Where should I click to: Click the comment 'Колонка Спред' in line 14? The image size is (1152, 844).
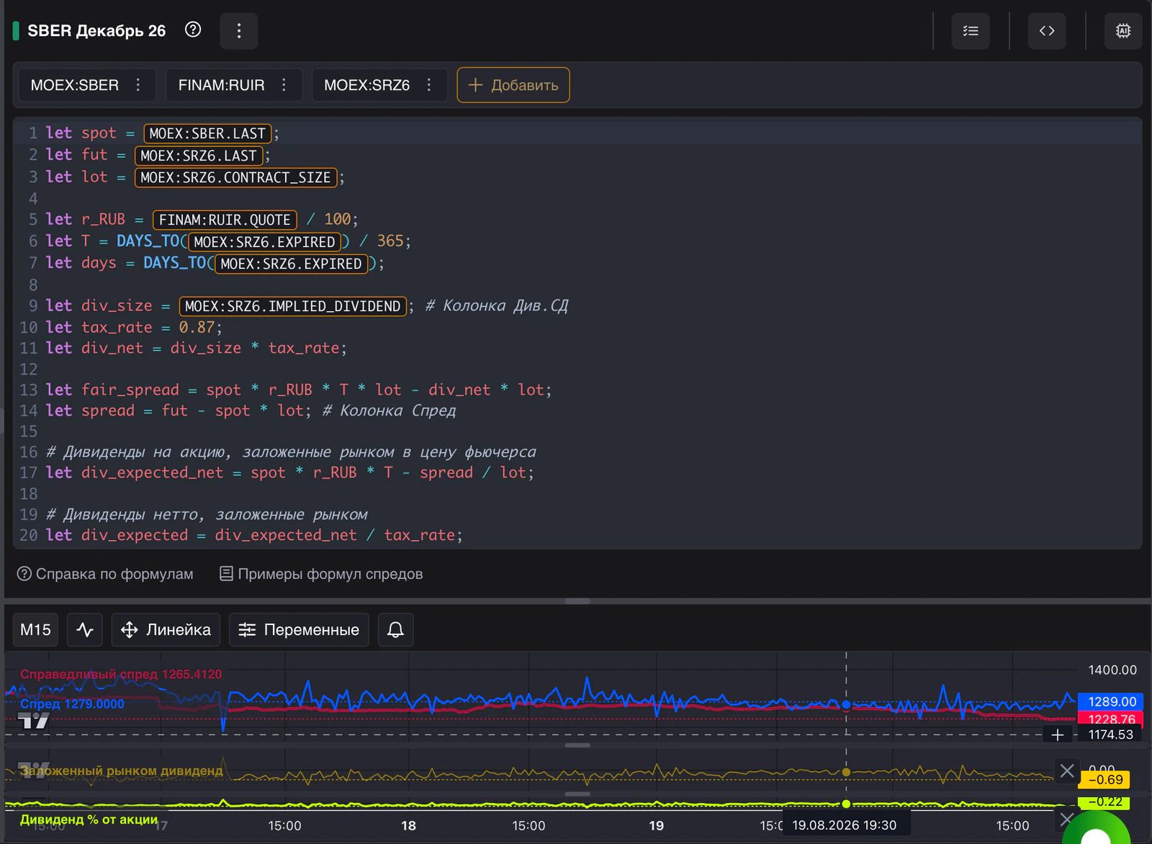(390, 410)
